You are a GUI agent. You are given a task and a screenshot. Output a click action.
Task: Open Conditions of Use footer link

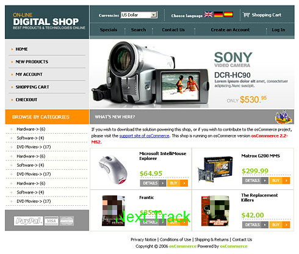point(175,239)
